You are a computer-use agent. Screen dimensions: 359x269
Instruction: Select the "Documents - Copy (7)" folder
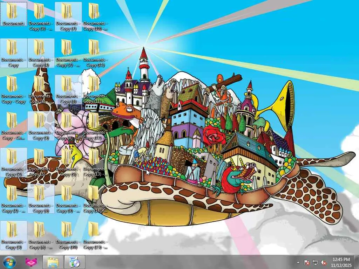click(x=68, y=17)
